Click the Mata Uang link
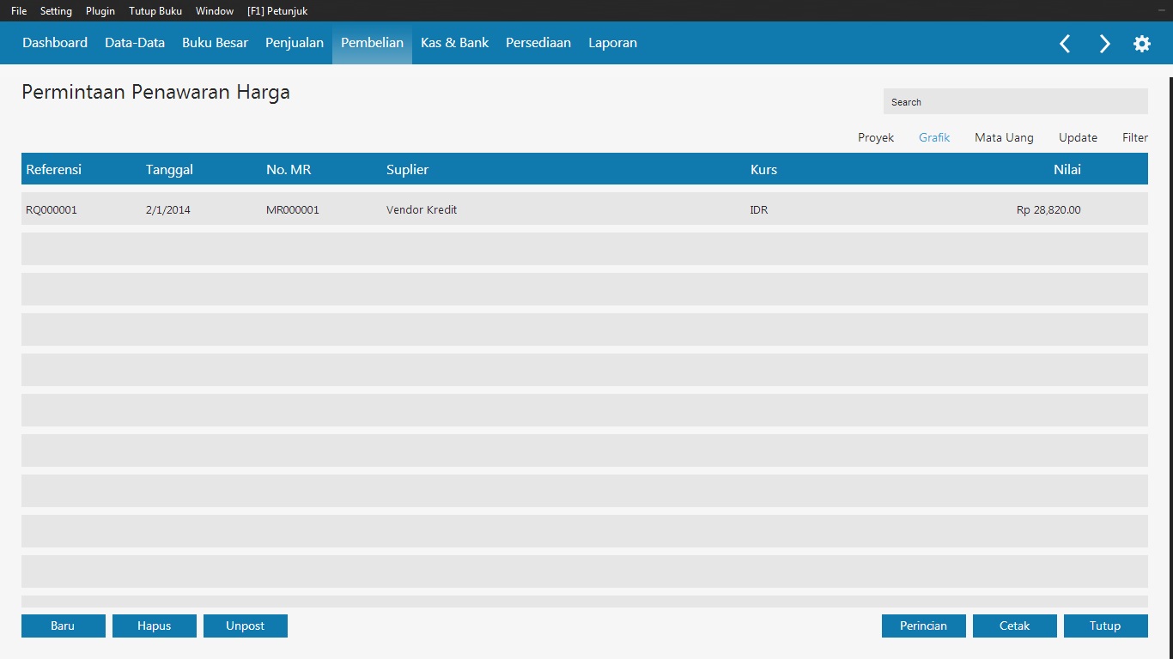This screenshot has height=659, width=1173. 1004,137
